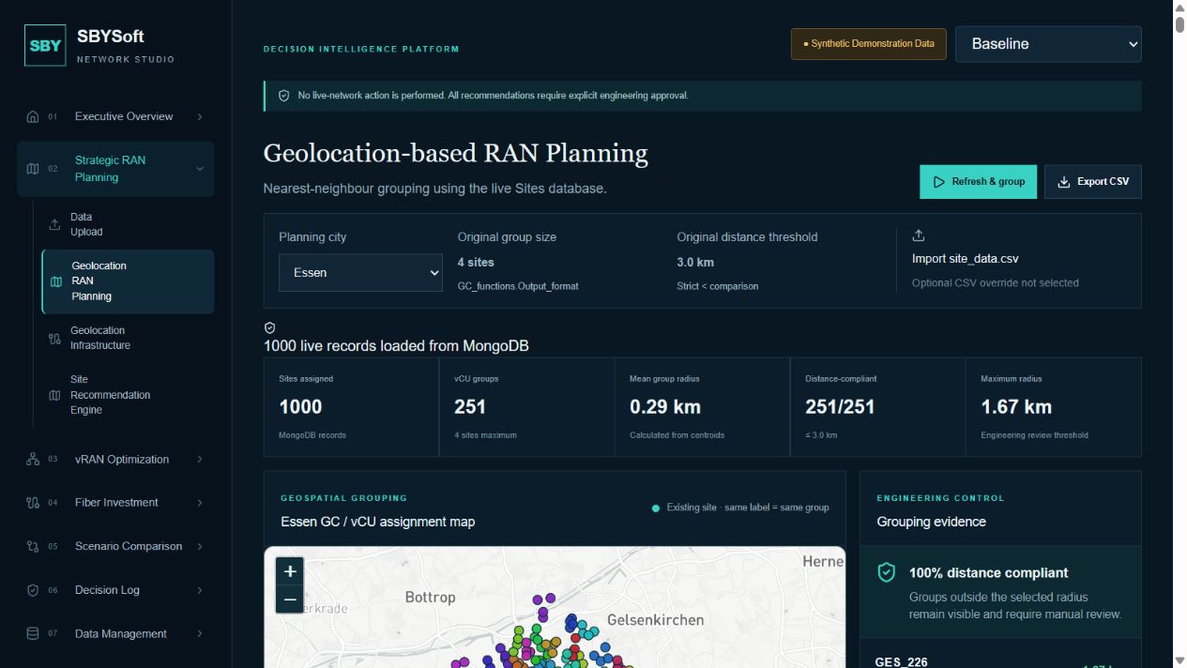The height and width of the screenshot is (668, 1187).
Task: Click the vCU groups 251 card
Action: tap(526, 406)
